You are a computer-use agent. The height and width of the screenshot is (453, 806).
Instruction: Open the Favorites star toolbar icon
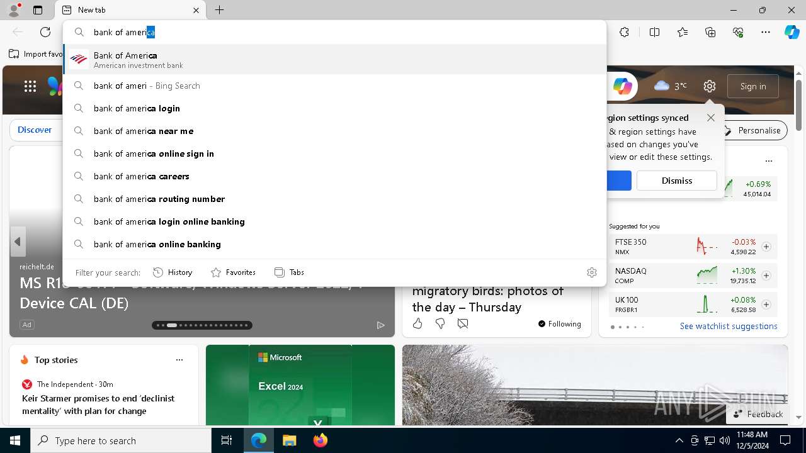tap(683, 32)
